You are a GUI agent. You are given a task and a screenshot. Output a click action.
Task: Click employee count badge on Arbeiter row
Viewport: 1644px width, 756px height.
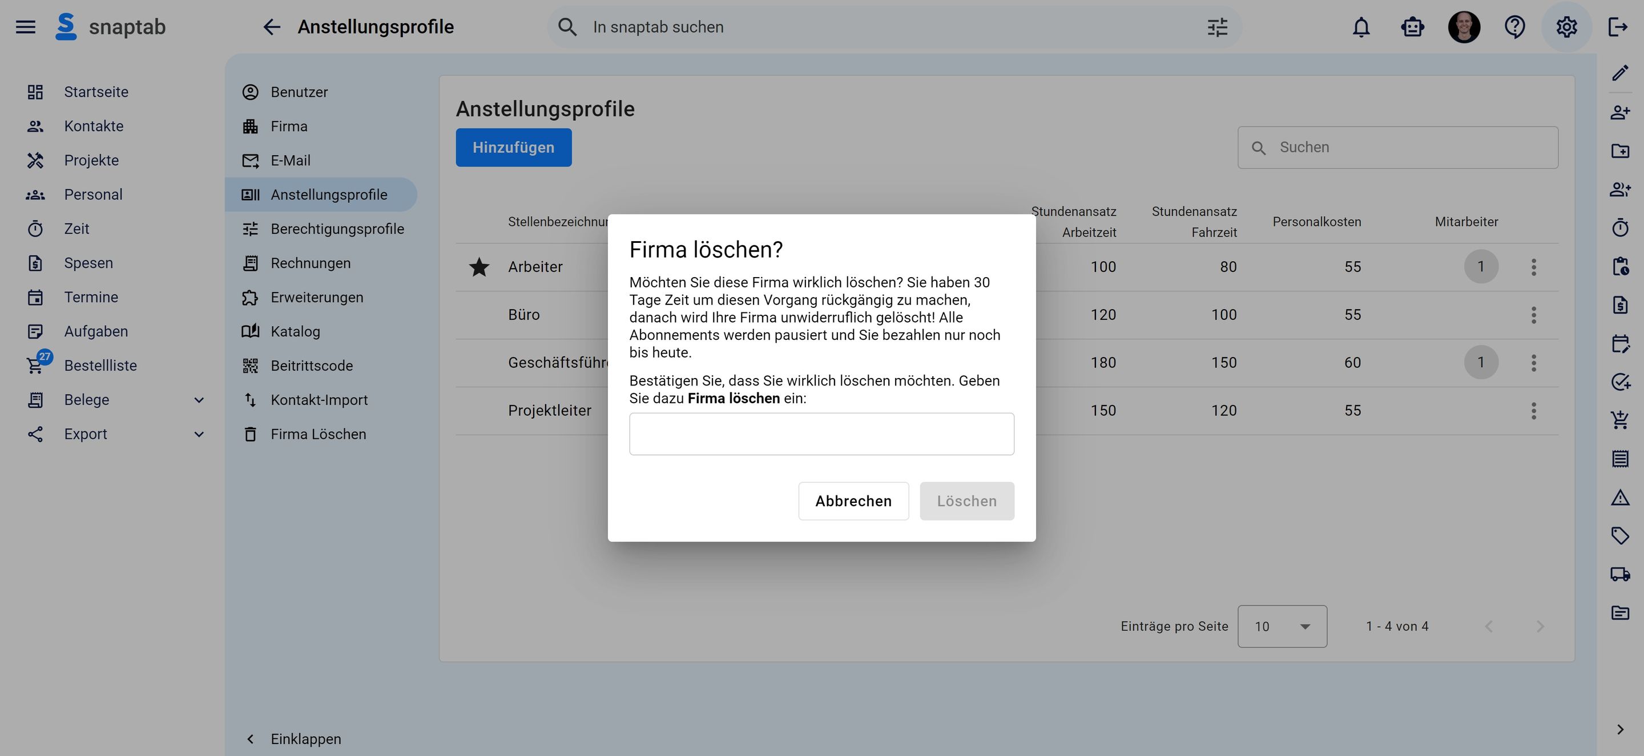1481,266
